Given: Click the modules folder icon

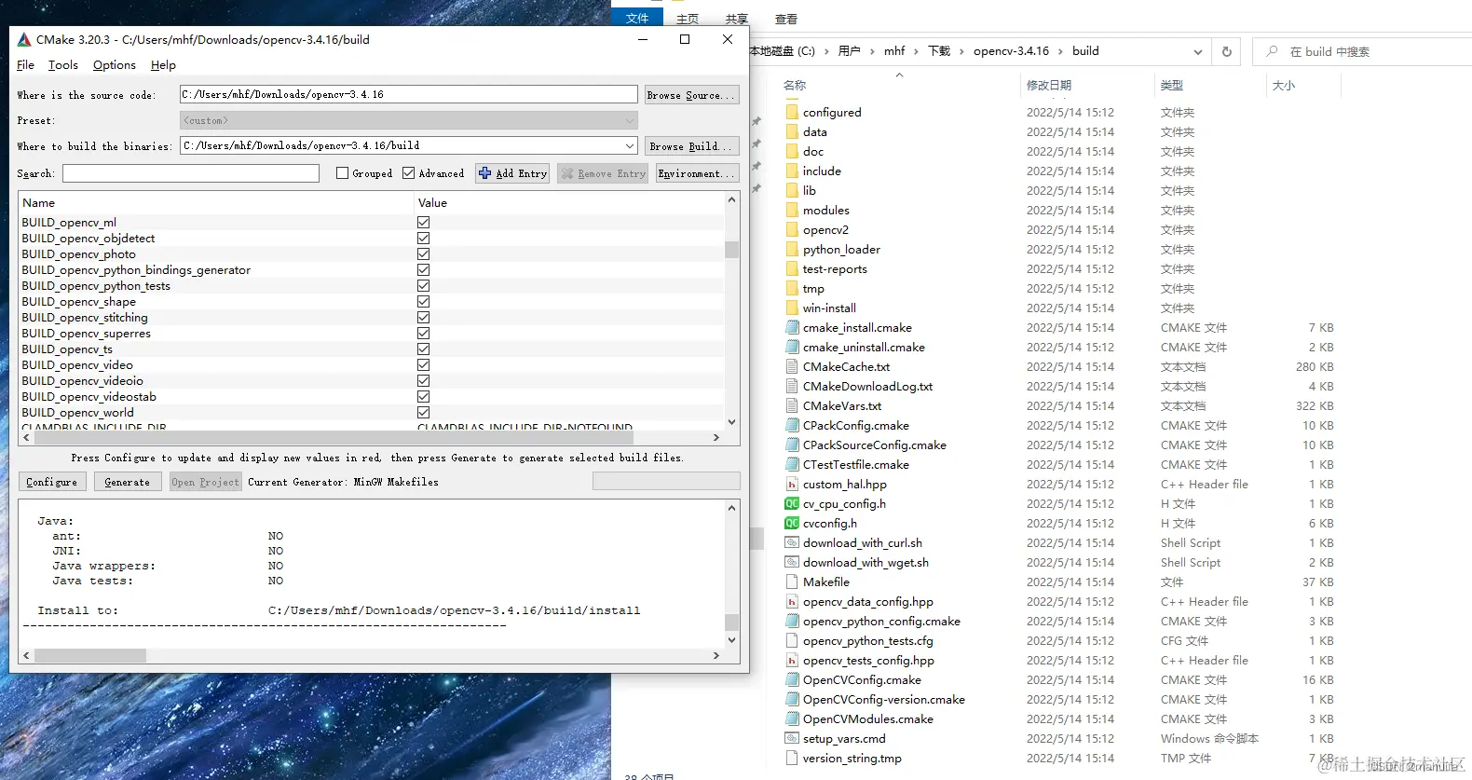Looking at the screenshot, I should click(792, 210).
